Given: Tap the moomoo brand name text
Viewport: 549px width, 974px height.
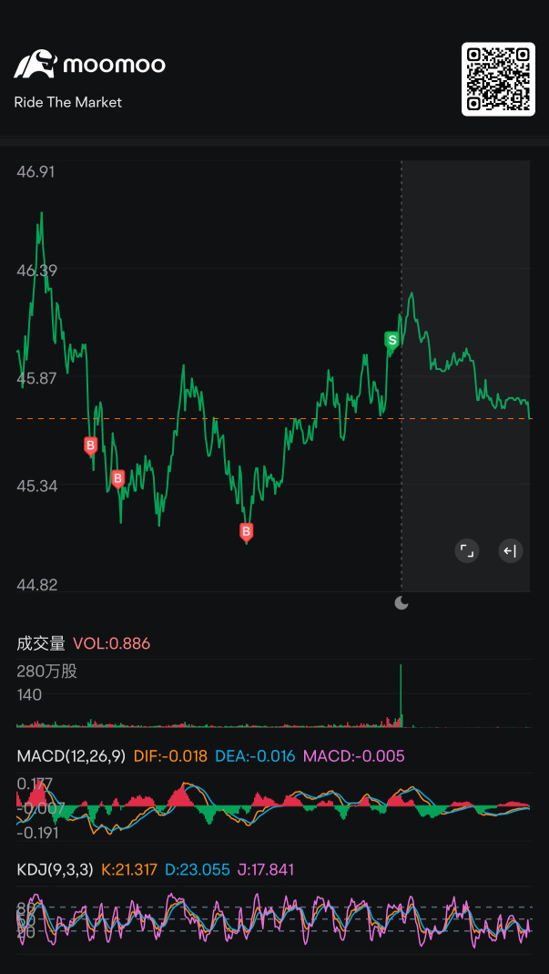Looking at the screenshot, I should pyautogui.click(x=115, y=65).
